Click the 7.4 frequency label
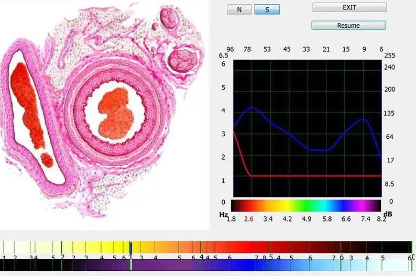Screen dimensions: 416x276 pyautogui.click(x=365, y=219)
